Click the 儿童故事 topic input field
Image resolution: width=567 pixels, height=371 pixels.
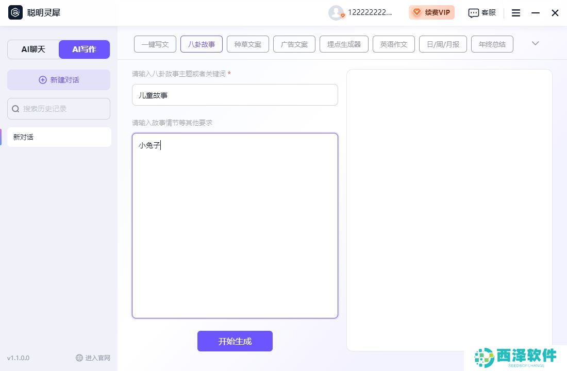(x=235, y=95)
